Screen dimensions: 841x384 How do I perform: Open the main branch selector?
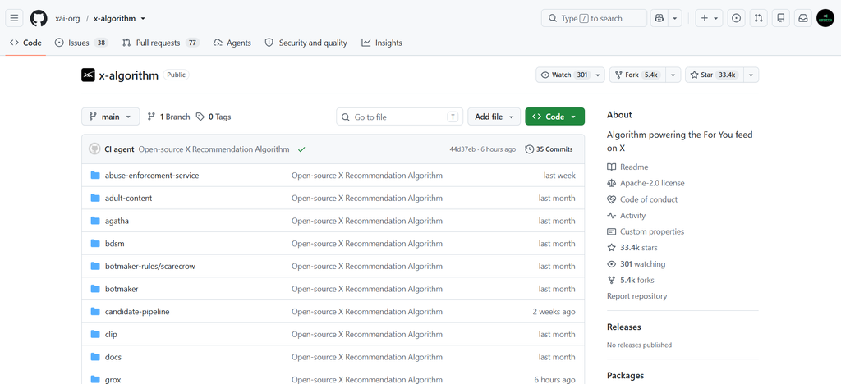pyautogui.click(x=111, y=117)
